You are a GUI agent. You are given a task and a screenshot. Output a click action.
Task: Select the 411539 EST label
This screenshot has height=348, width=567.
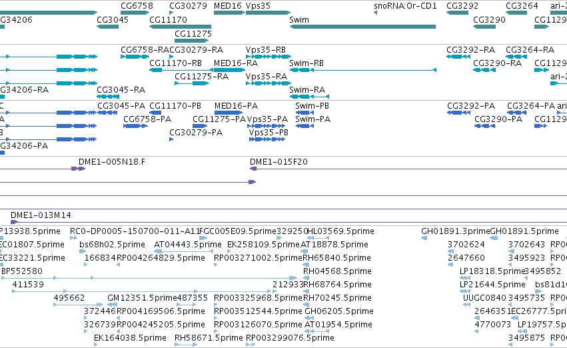tap(28, 284)
